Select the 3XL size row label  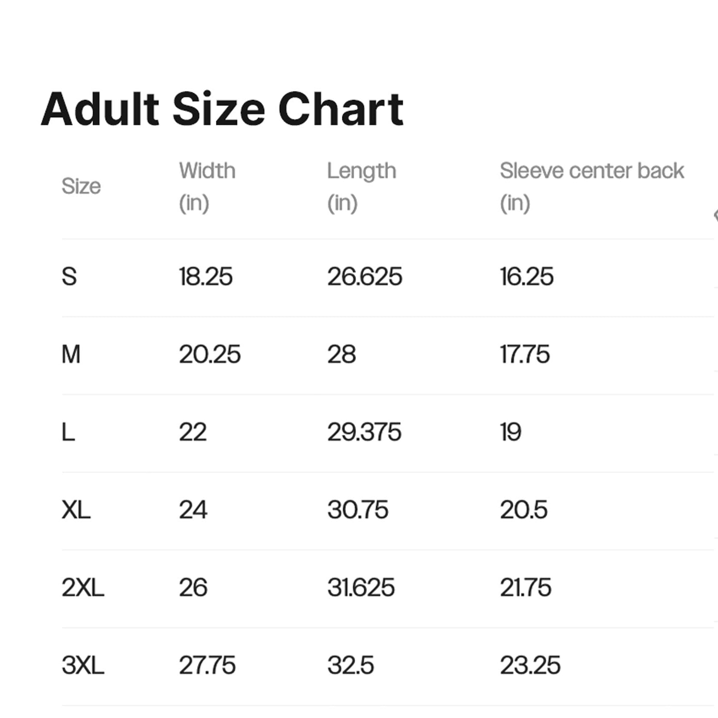coord(83,665)
